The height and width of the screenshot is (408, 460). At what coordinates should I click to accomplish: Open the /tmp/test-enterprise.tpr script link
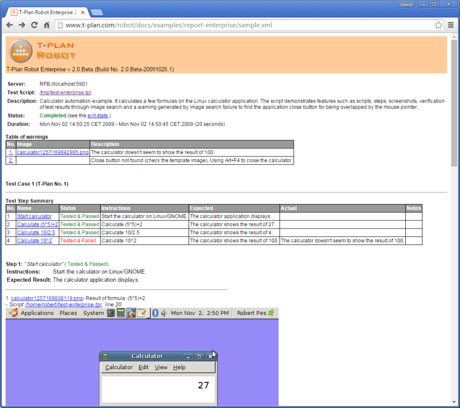(x=65, y=93)
